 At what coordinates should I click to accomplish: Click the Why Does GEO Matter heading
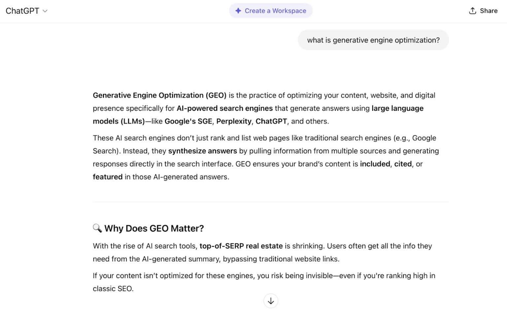pos(154,228)
